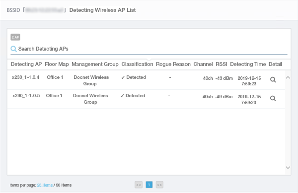
Task: Sort by Detecting Time column
Action: click(248, 64)
